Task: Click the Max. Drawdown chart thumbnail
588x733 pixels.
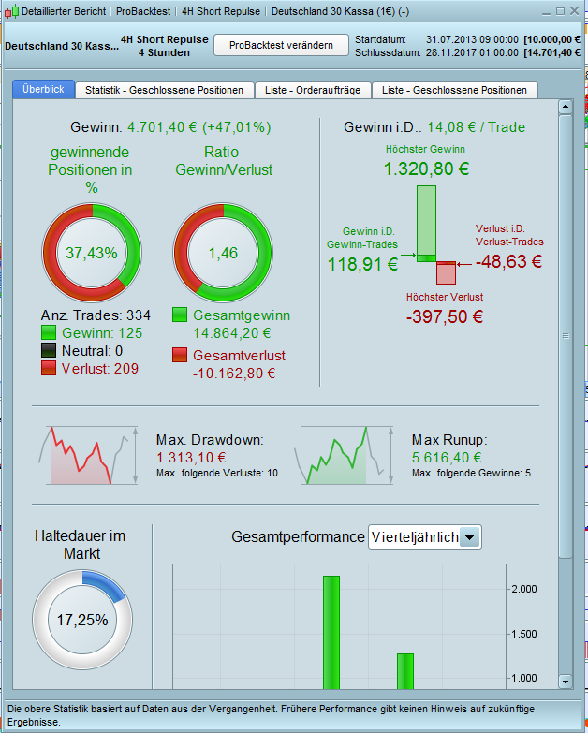Action: coord(89,455)
